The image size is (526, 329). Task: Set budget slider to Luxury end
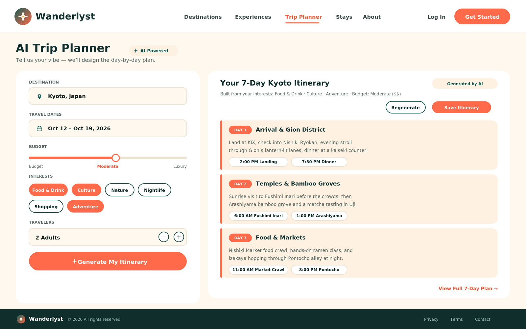coord(186,158)
